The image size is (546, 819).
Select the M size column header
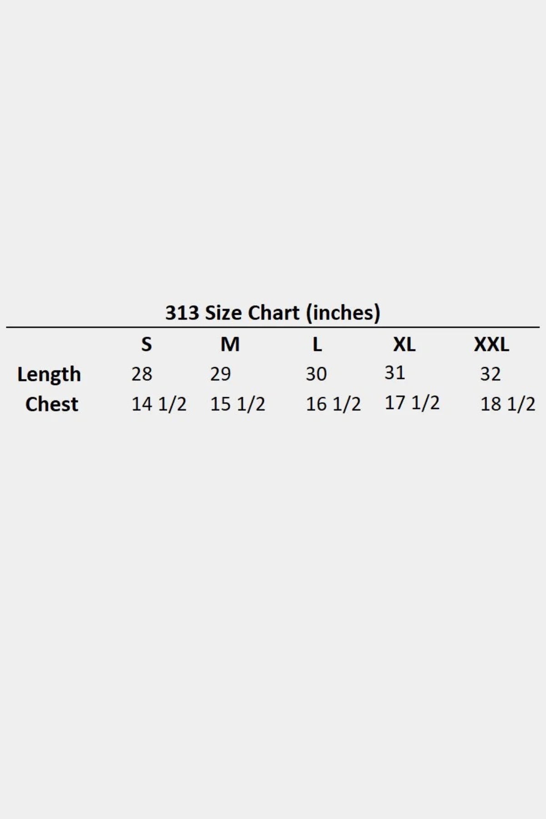click(230, 344)
